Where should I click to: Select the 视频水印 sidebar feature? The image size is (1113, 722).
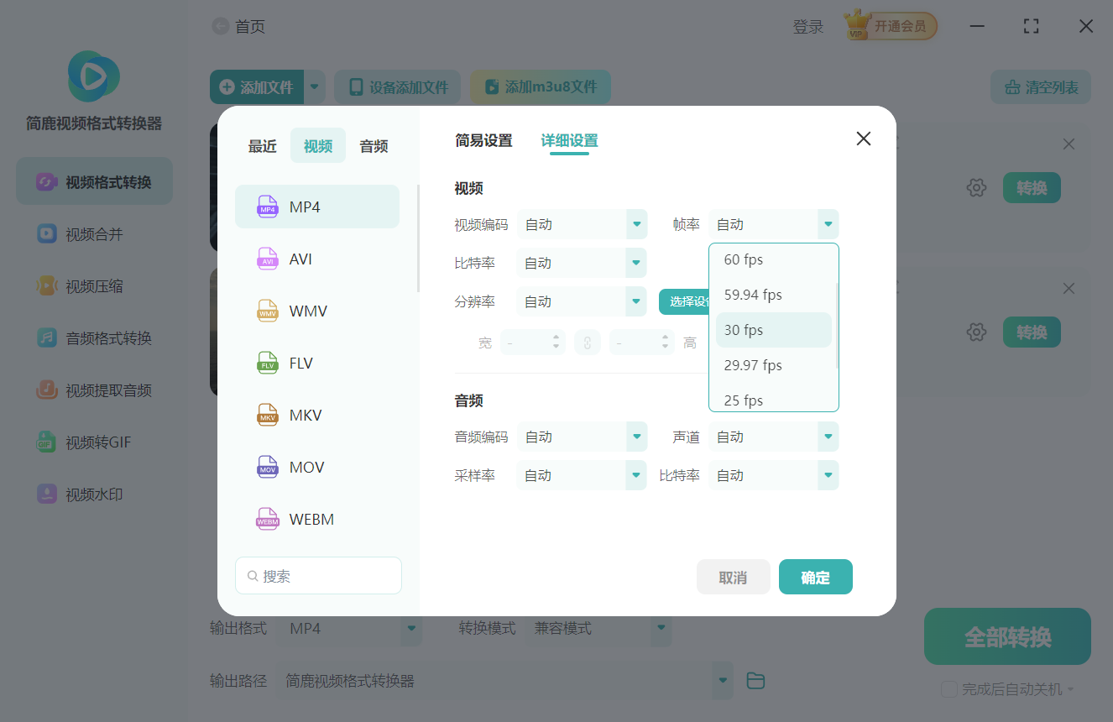coord(93,494)
